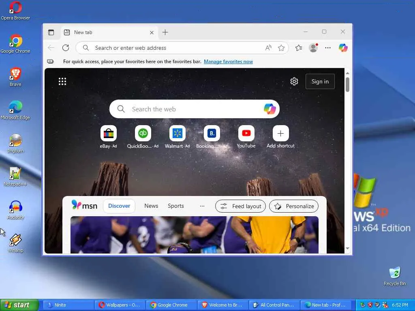This screenshot has height=311, width=415.
Task: Open the apps grid launcher icon
Action: pos(62,81)
